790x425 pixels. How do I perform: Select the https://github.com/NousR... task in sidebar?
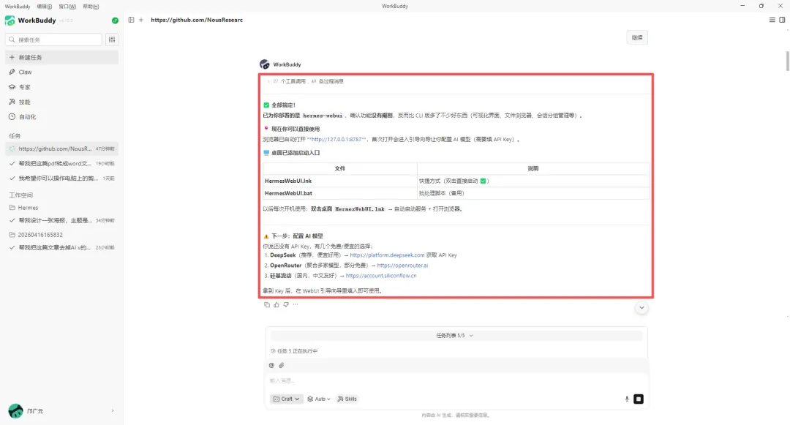coord(62,148)
